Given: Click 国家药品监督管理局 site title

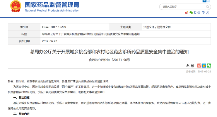Looking at the screenshot, I should tap(52, 5).
